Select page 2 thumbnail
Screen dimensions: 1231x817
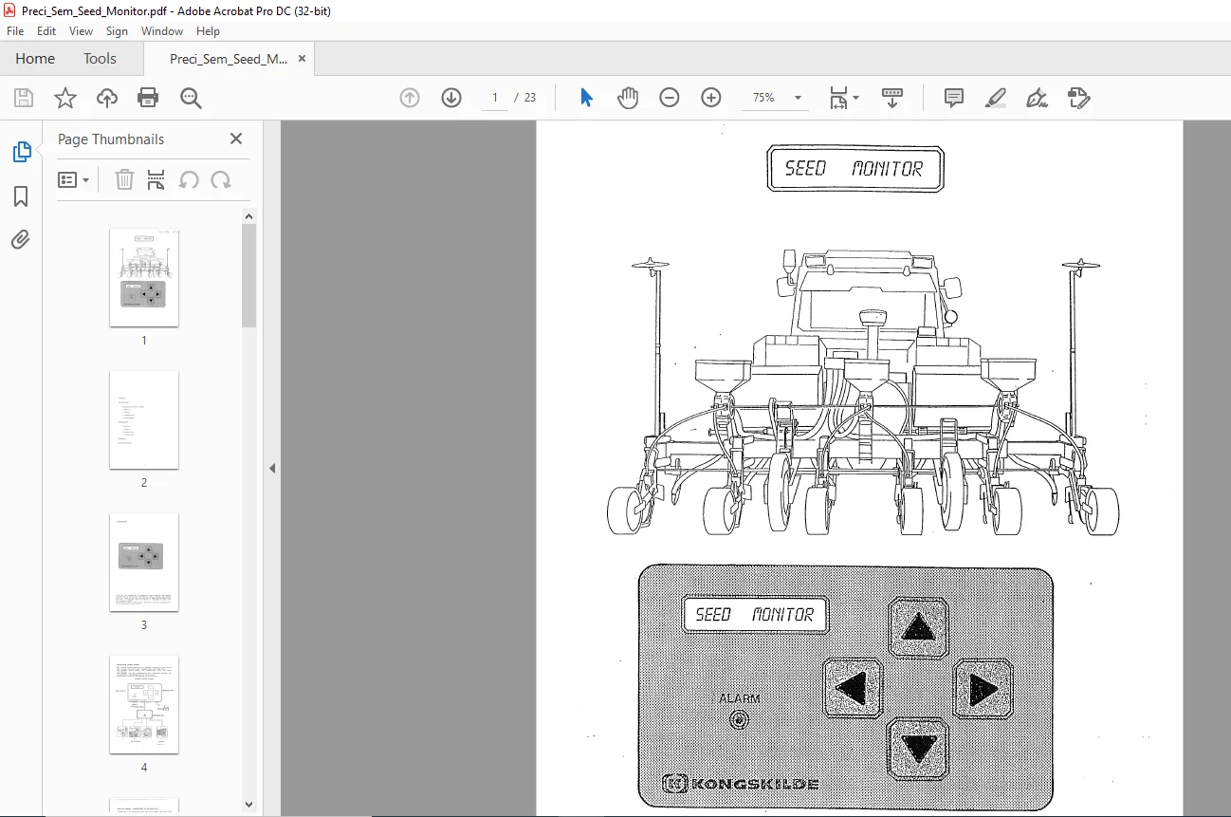(x=144, y=419)
